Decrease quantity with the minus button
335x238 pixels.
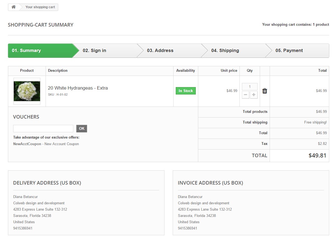(245, 95)
